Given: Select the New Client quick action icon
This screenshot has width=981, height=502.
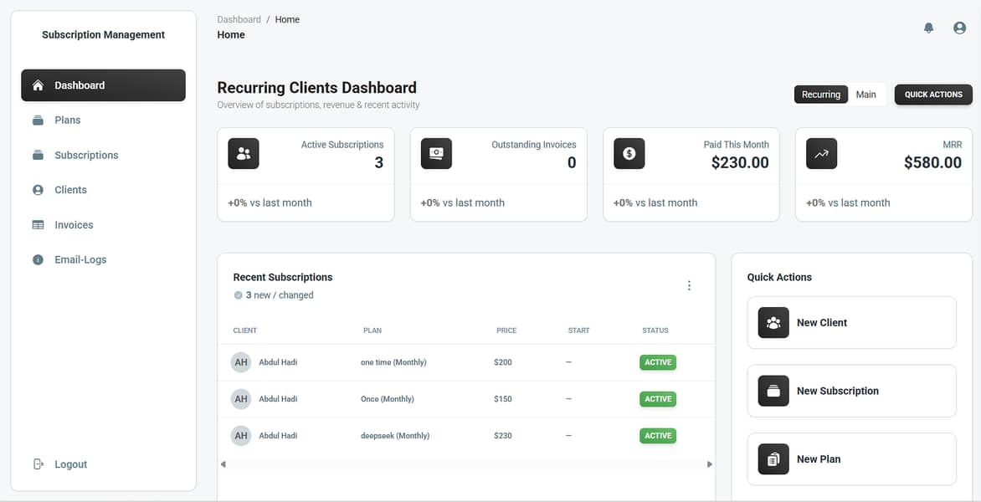Looking at the screenshot, I should coord(772,322).
